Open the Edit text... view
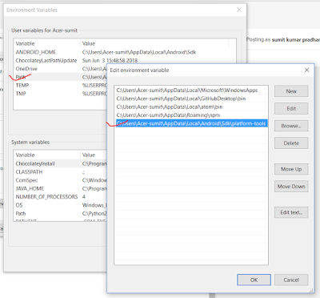The width and height of the screenshot is (320, 298). point(291,212)
